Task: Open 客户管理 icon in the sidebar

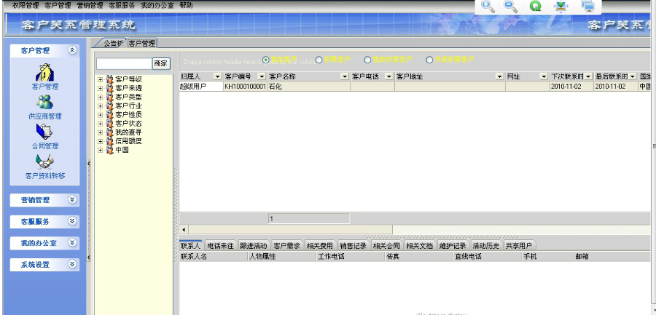Action: coord(45,73)
